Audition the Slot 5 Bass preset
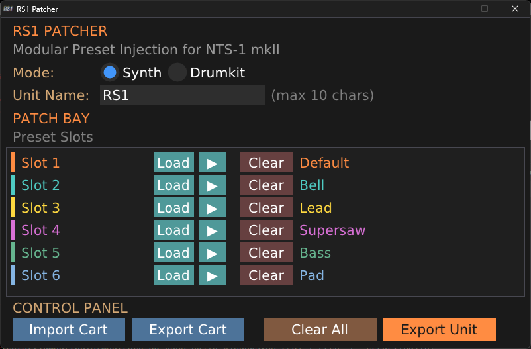This screenshot has height=349, width=531. pyautogui.click(x=213, y=252)
